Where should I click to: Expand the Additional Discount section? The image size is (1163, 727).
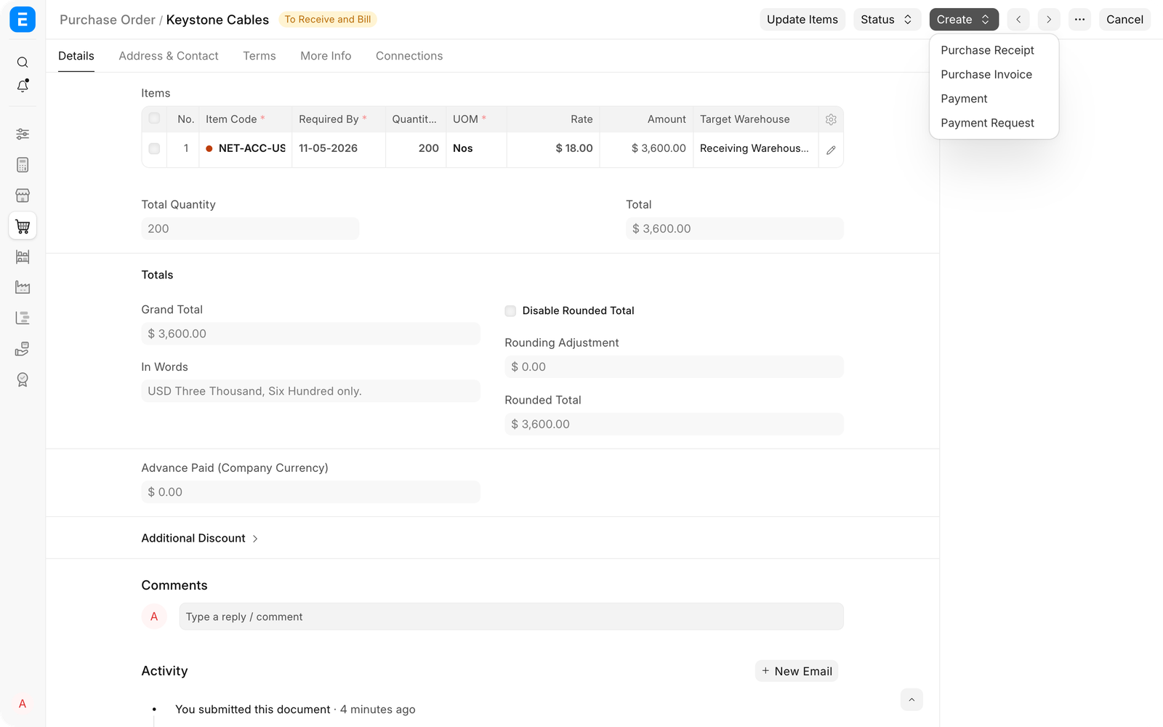pos(200,538)
